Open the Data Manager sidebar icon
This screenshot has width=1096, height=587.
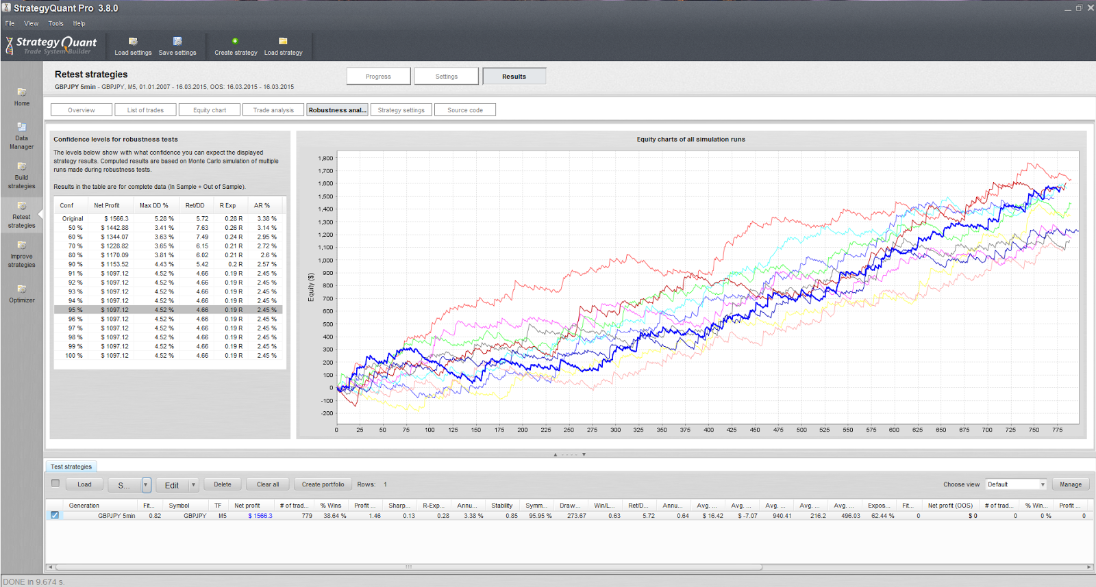pos(21,127)
